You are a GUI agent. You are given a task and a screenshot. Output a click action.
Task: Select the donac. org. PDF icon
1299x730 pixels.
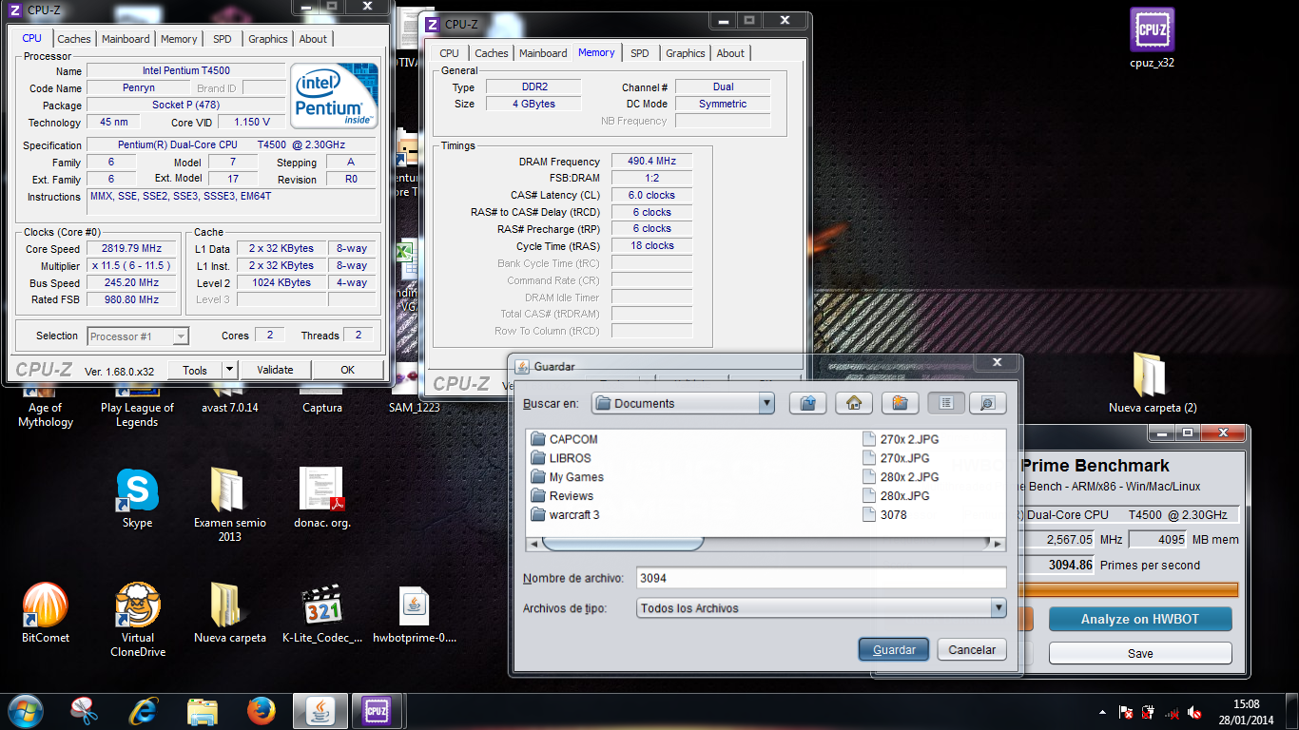pos(322,498)
